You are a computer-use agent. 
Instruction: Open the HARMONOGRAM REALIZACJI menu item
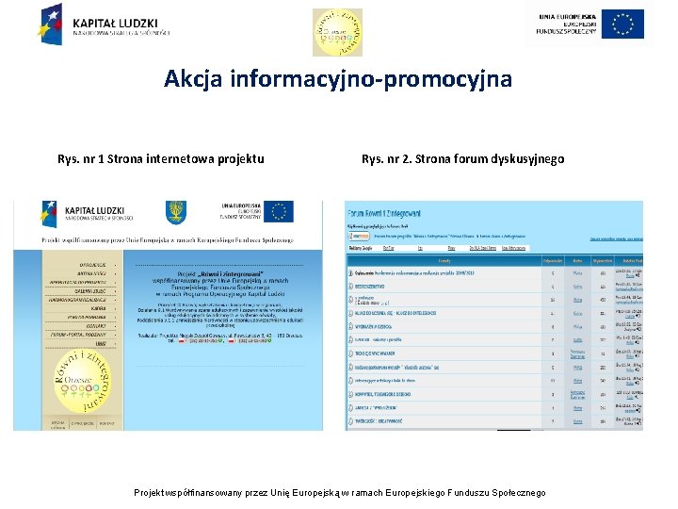tap(77, 300)
